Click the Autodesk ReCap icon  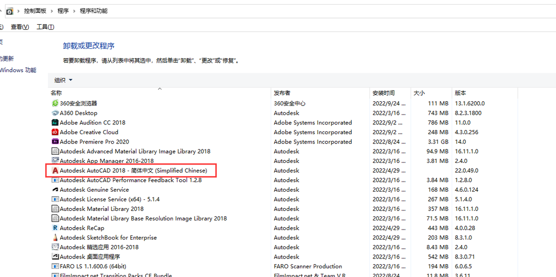[55, 228]
